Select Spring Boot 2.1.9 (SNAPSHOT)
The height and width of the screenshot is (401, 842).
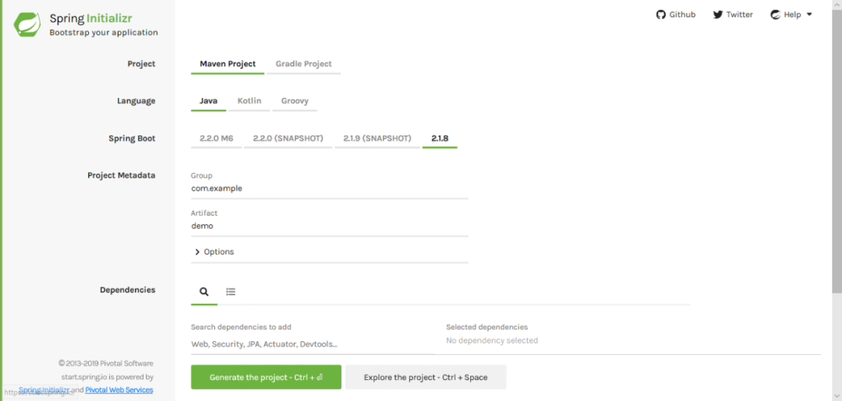[x=377, y=139]
